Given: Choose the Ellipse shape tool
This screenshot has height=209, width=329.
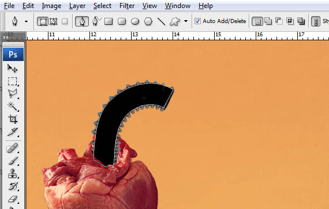Looking at the screenshot, I should (135, 21).
